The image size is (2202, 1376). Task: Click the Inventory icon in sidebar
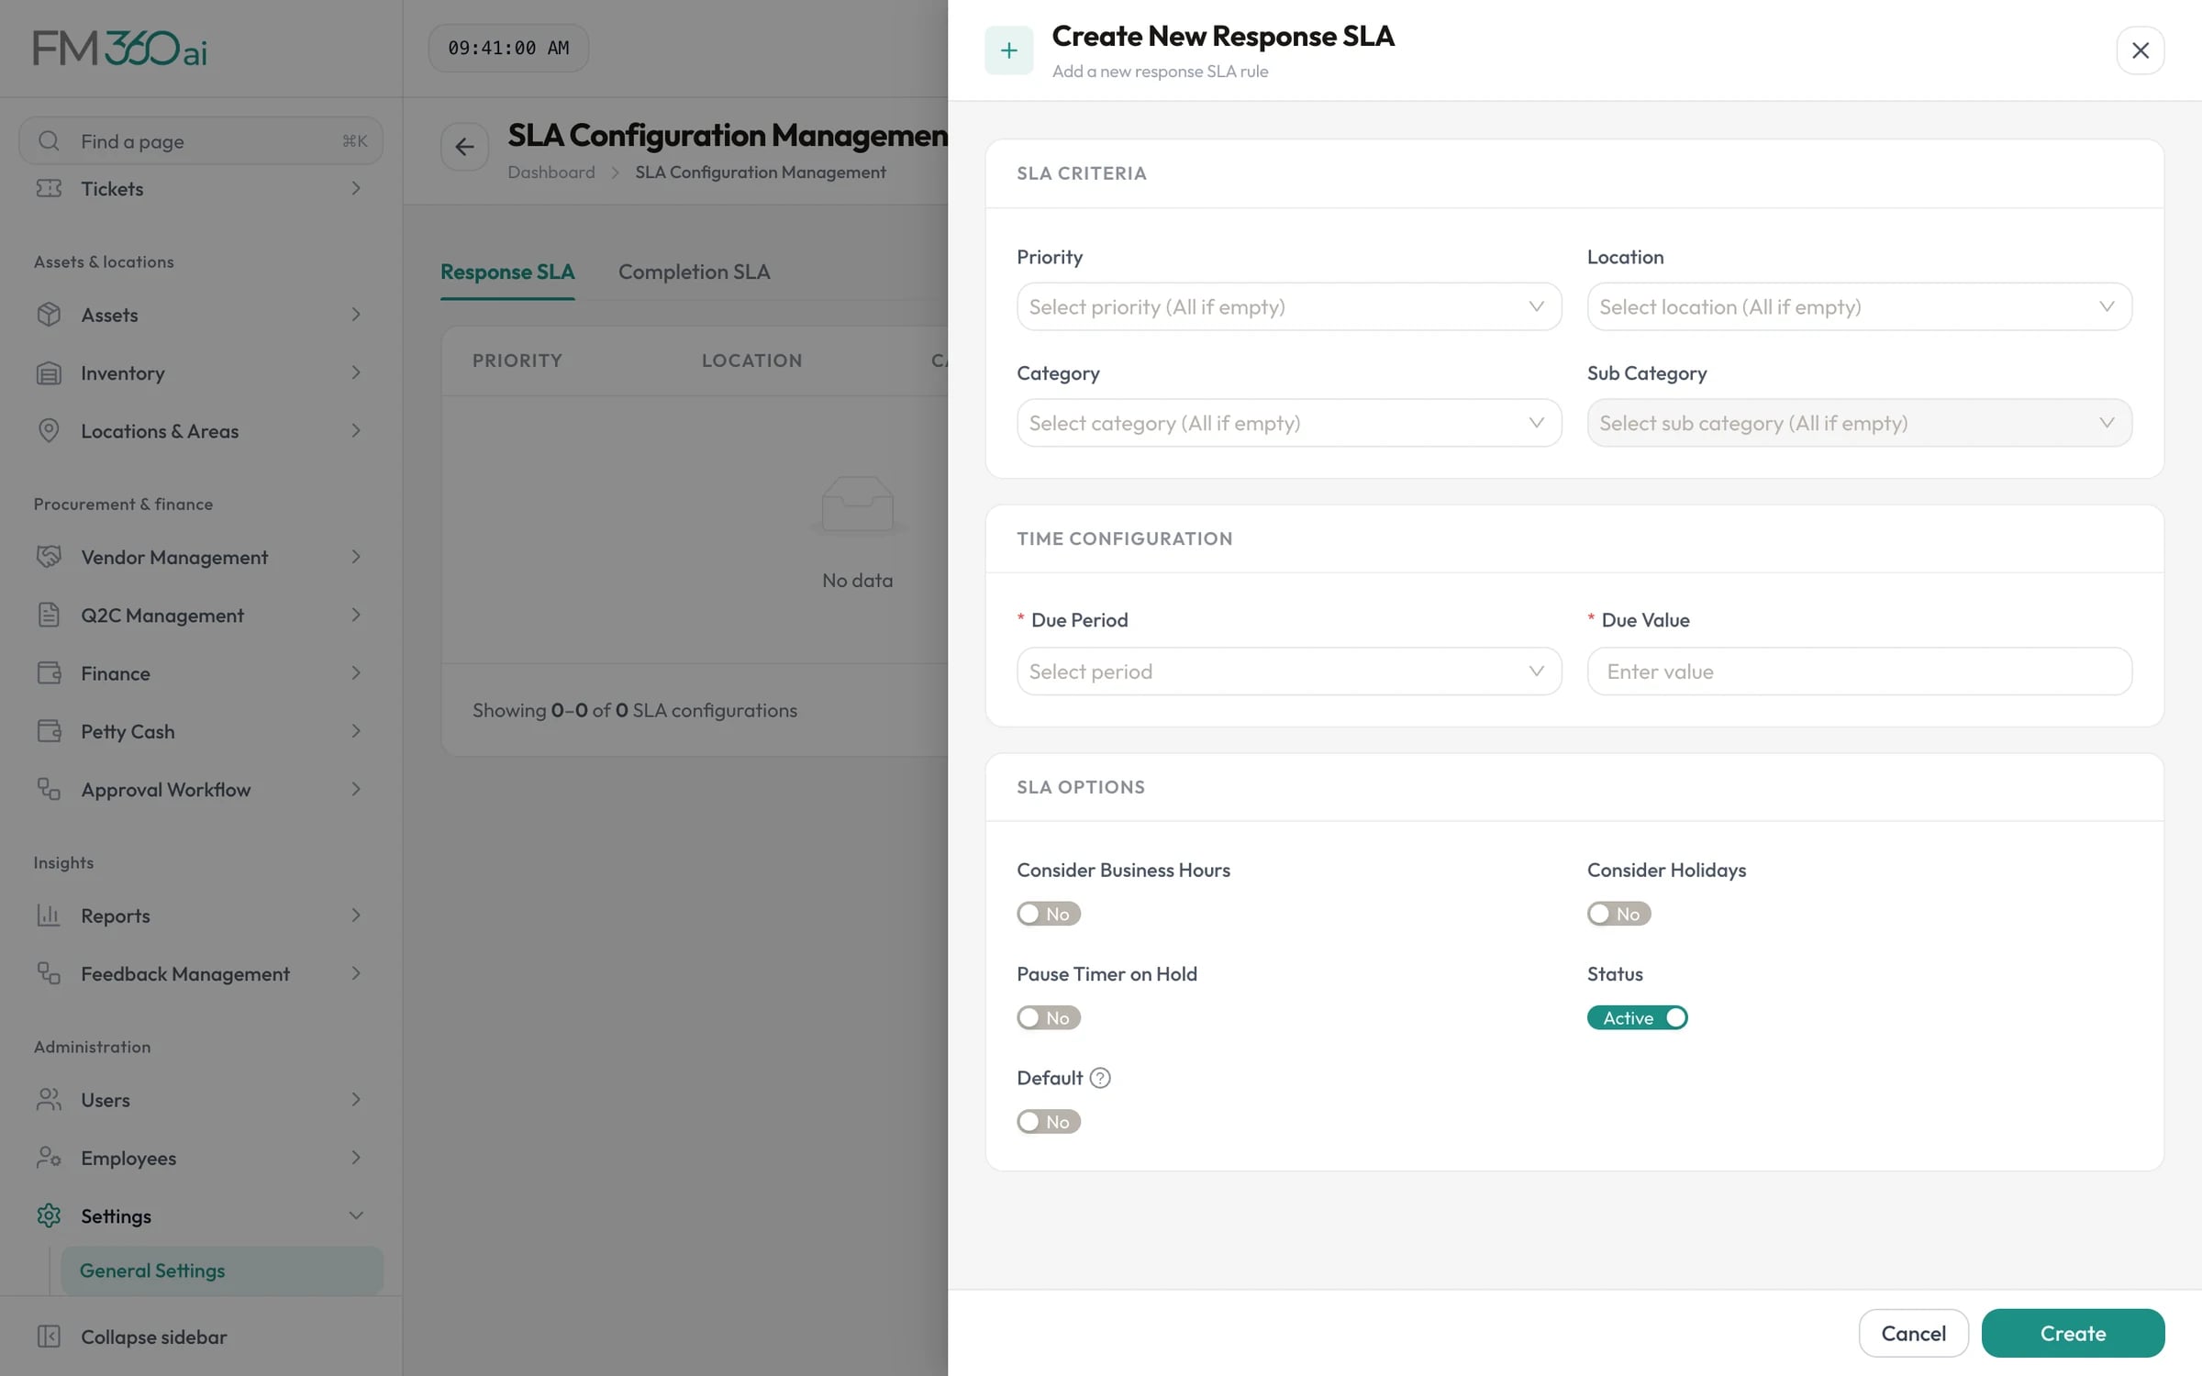pyautogui.click(x=49, y=373)
